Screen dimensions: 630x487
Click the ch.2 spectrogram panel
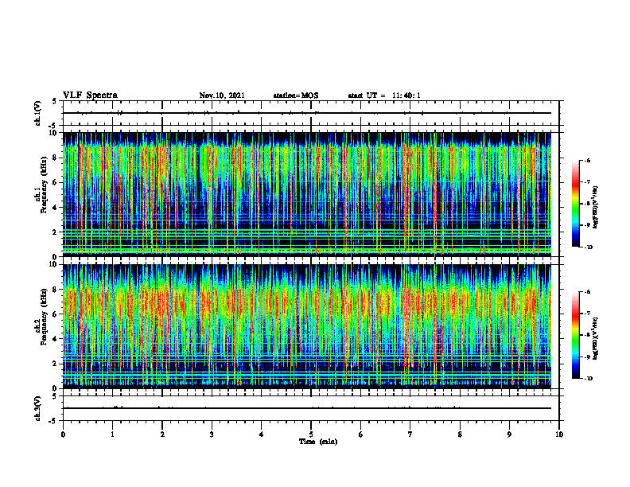point(307,326)
